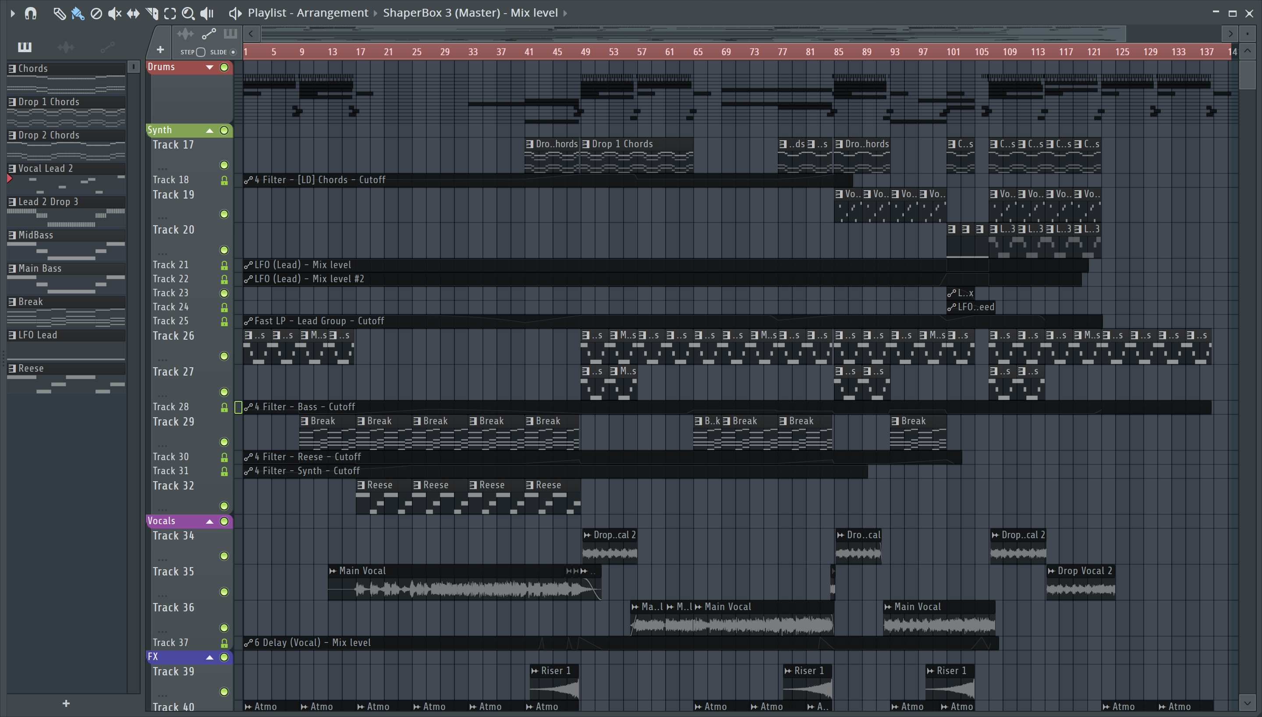Select the Slice tool
The width and height of the screenshot is (1262, 717).
tap(152, 13)
